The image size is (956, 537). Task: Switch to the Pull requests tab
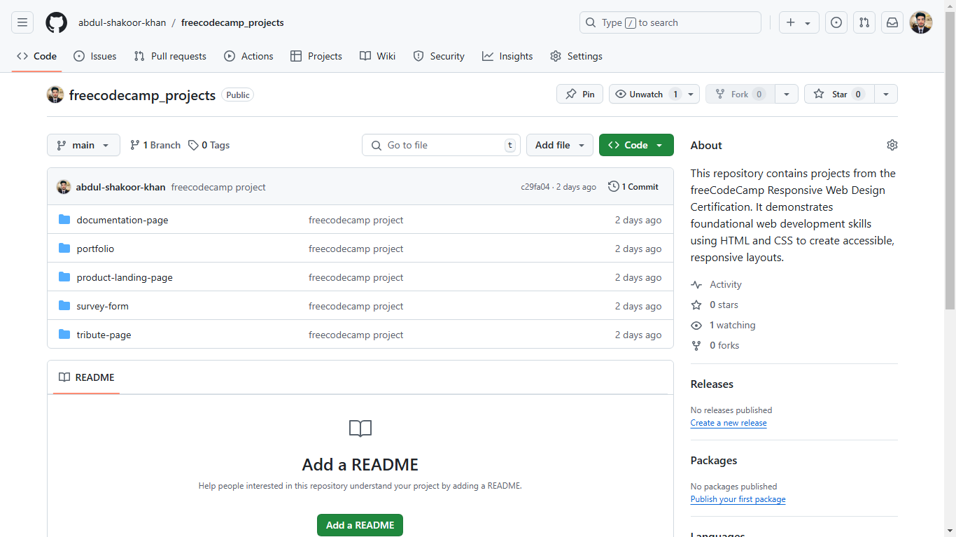pyautogui.click(x=170, y=56)
